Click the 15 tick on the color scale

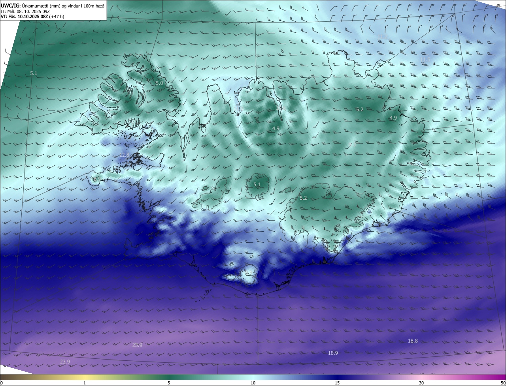pyautogui.click(x=337, y=383)
